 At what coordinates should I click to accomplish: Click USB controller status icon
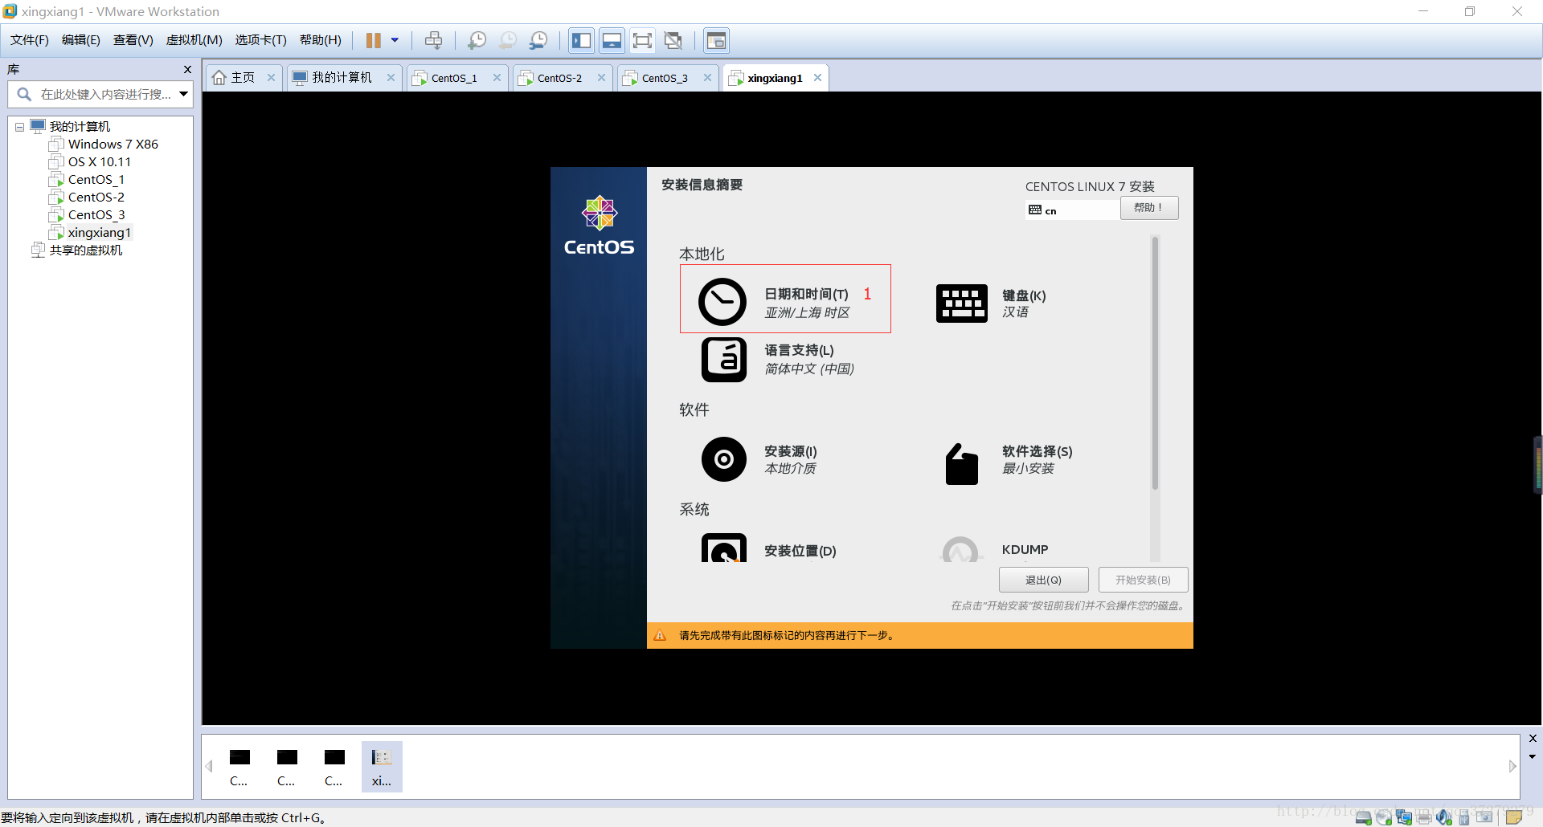1464,817
